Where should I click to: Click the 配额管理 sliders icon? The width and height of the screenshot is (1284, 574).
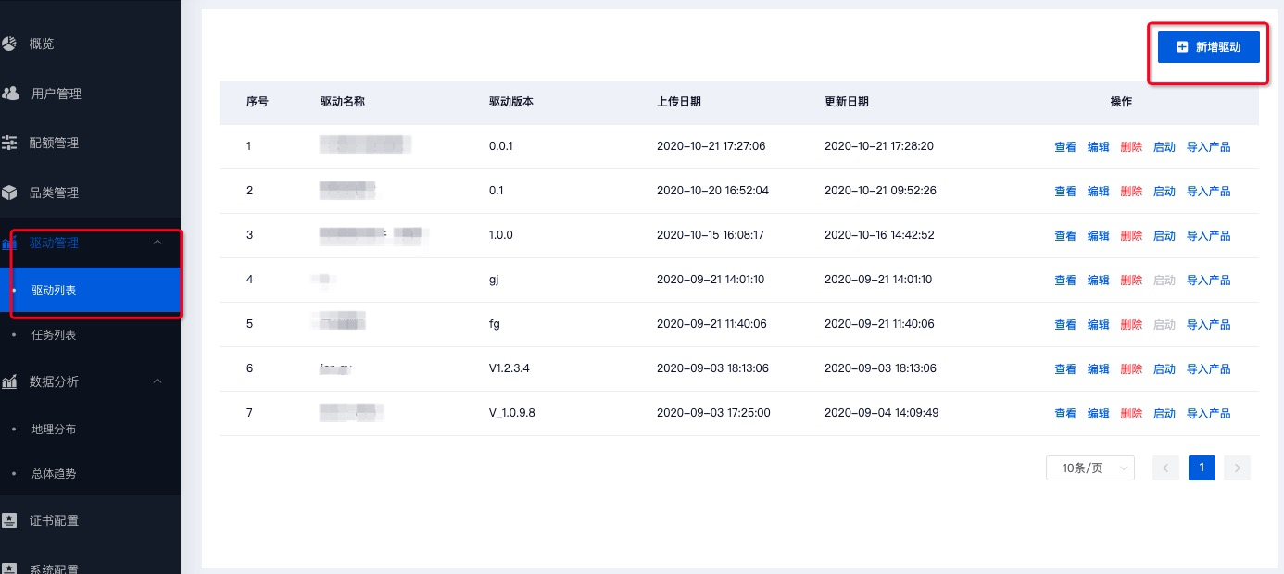tap(9, 143)
